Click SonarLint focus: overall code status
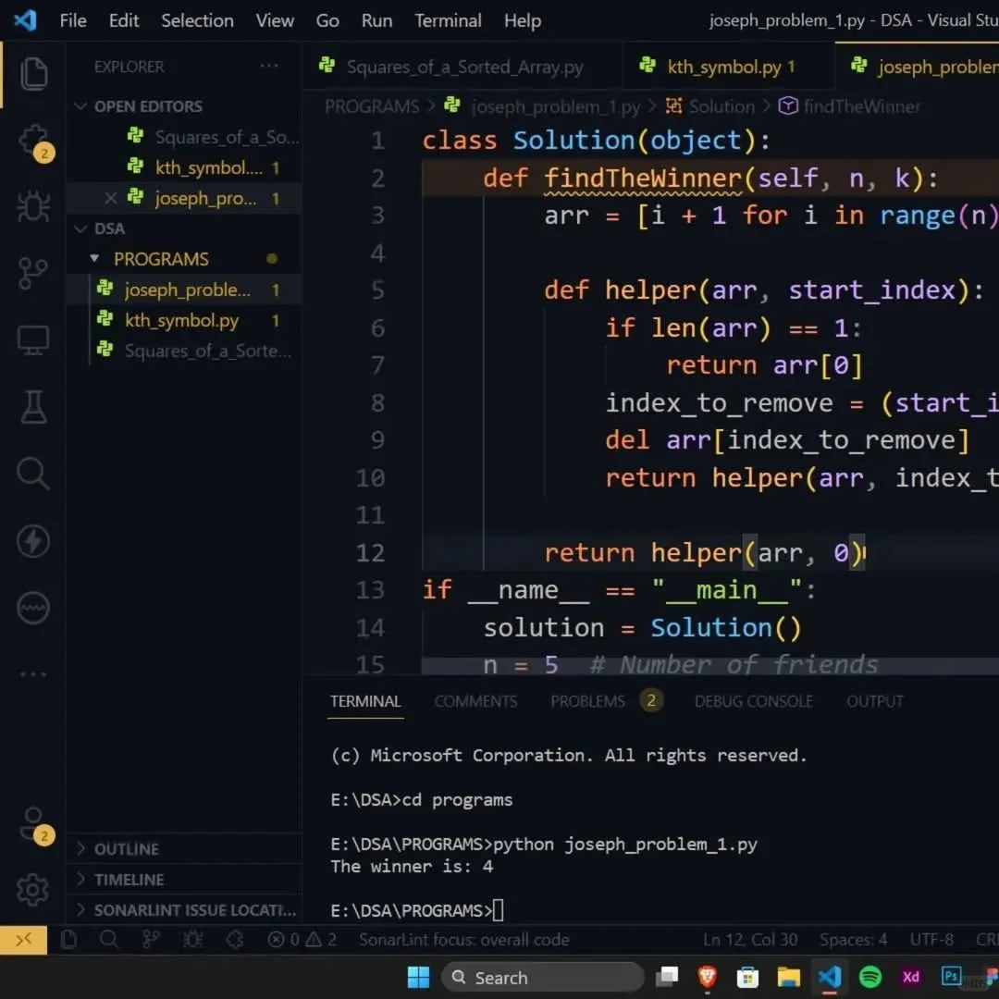999x999 pixels. click(x=463, y=940)
